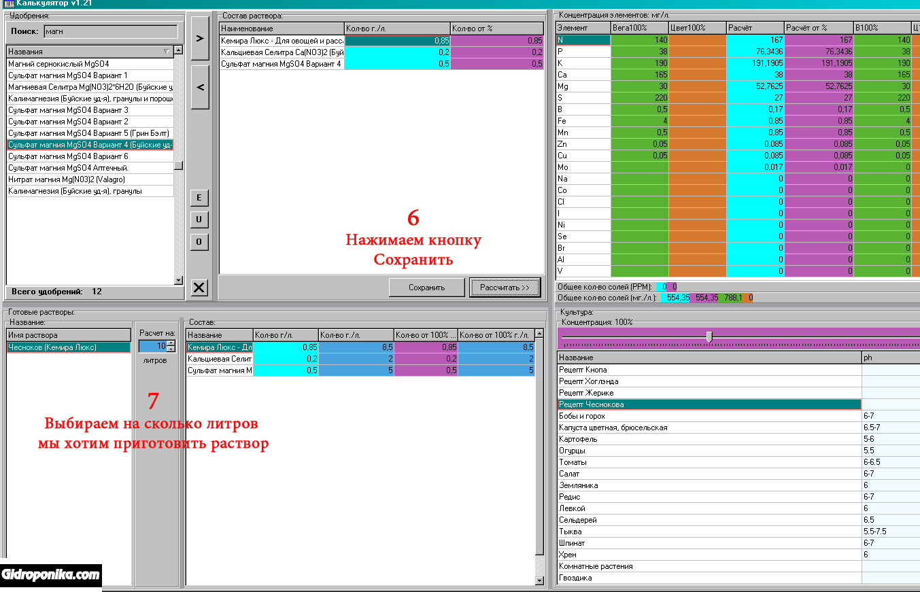Select Кальциевая Селитра Ca(NO3)2 row in Состав раствора
The width and height of the screenshot is (920, 592).
[381, 52]
